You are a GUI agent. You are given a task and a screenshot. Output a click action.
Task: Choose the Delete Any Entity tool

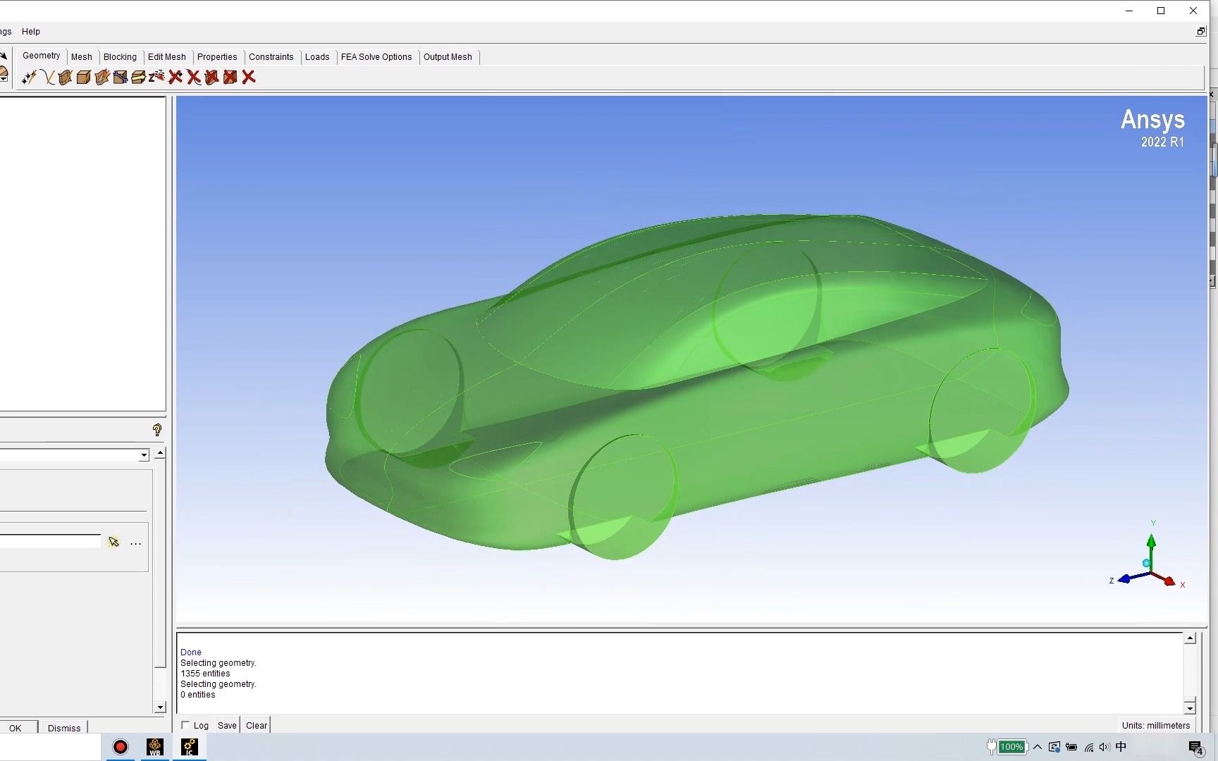[x=249, y=77]
